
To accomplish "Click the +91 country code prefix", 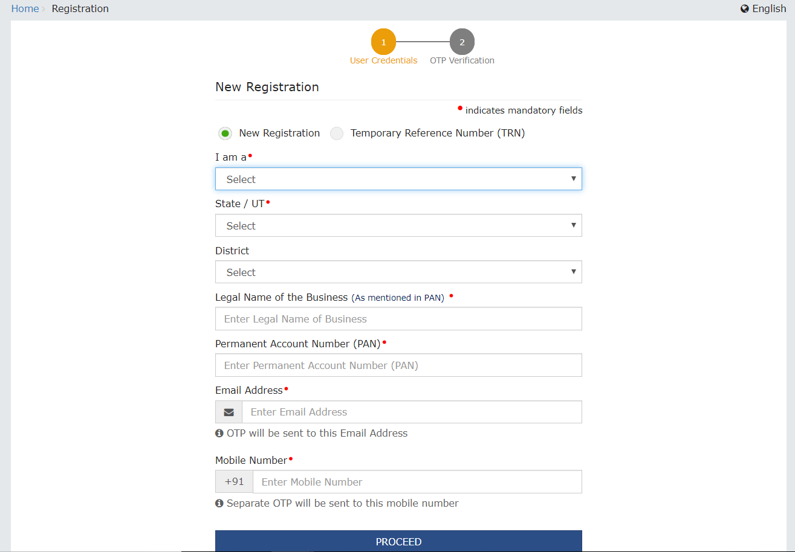I will tap(234, 481).
